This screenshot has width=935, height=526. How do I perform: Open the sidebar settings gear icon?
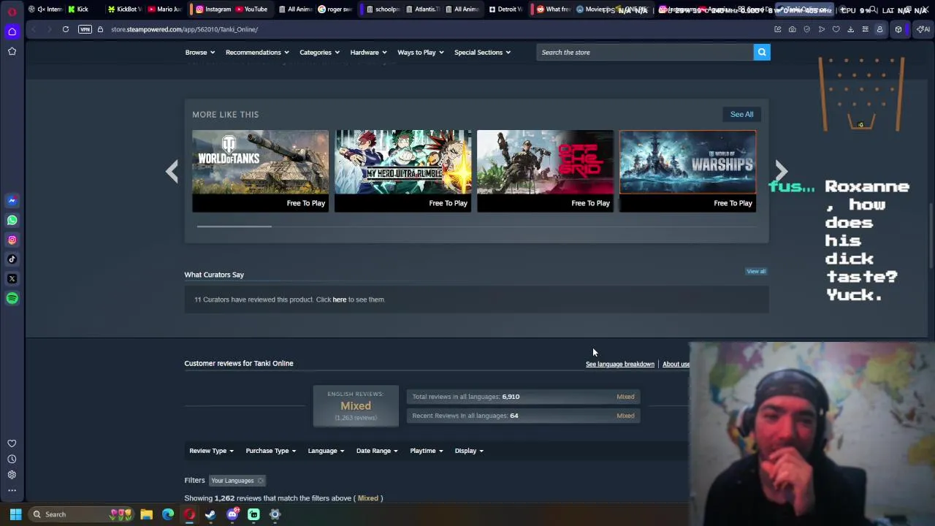12,474
